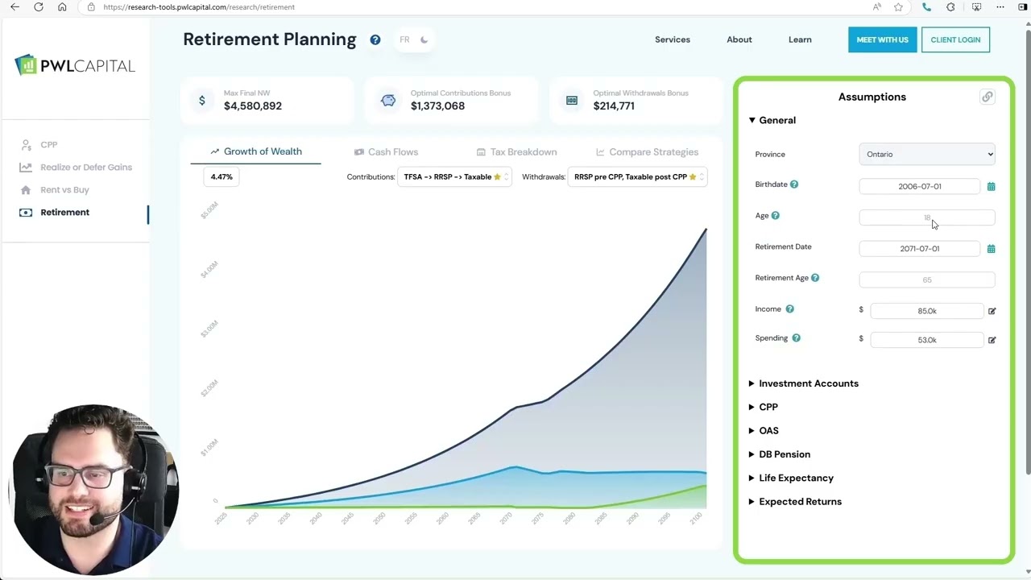This screenshot has width=1031, height=580.
Task: Click the Income field showing 85.0k
Action: point(926,311)
